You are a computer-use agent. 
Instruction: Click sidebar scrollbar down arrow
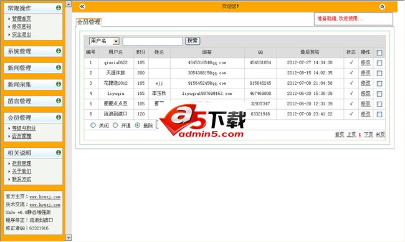point(69,238)
